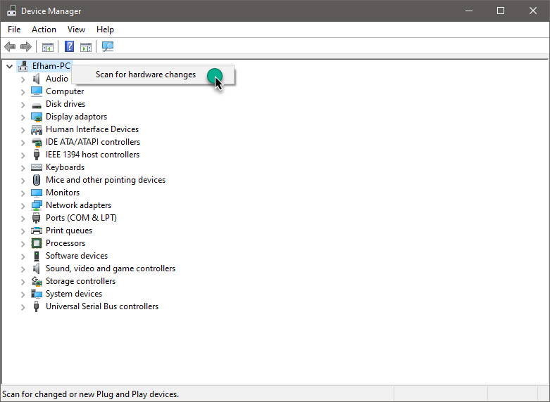Viewport: 550px width, 402px height.
Task: Select Sound, video and game controllers label
Action: pyautogui.click(x=111, y=268)
